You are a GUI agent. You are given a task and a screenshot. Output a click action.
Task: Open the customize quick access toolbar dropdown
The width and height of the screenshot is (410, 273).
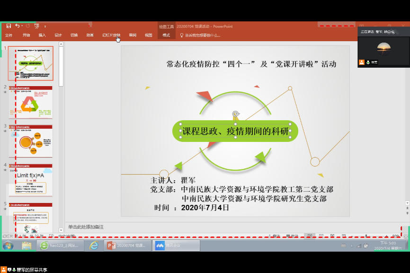pos(45,26)
